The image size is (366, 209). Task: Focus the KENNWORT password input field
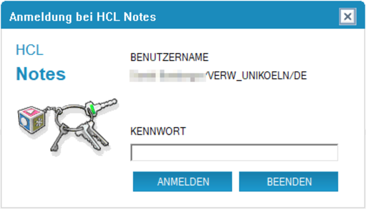coord(234,153)
